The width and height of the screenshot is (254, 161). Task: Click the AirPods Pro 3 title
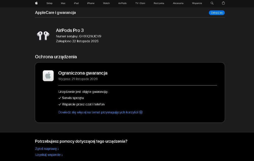pyautogui.click(x=70, y=30)
